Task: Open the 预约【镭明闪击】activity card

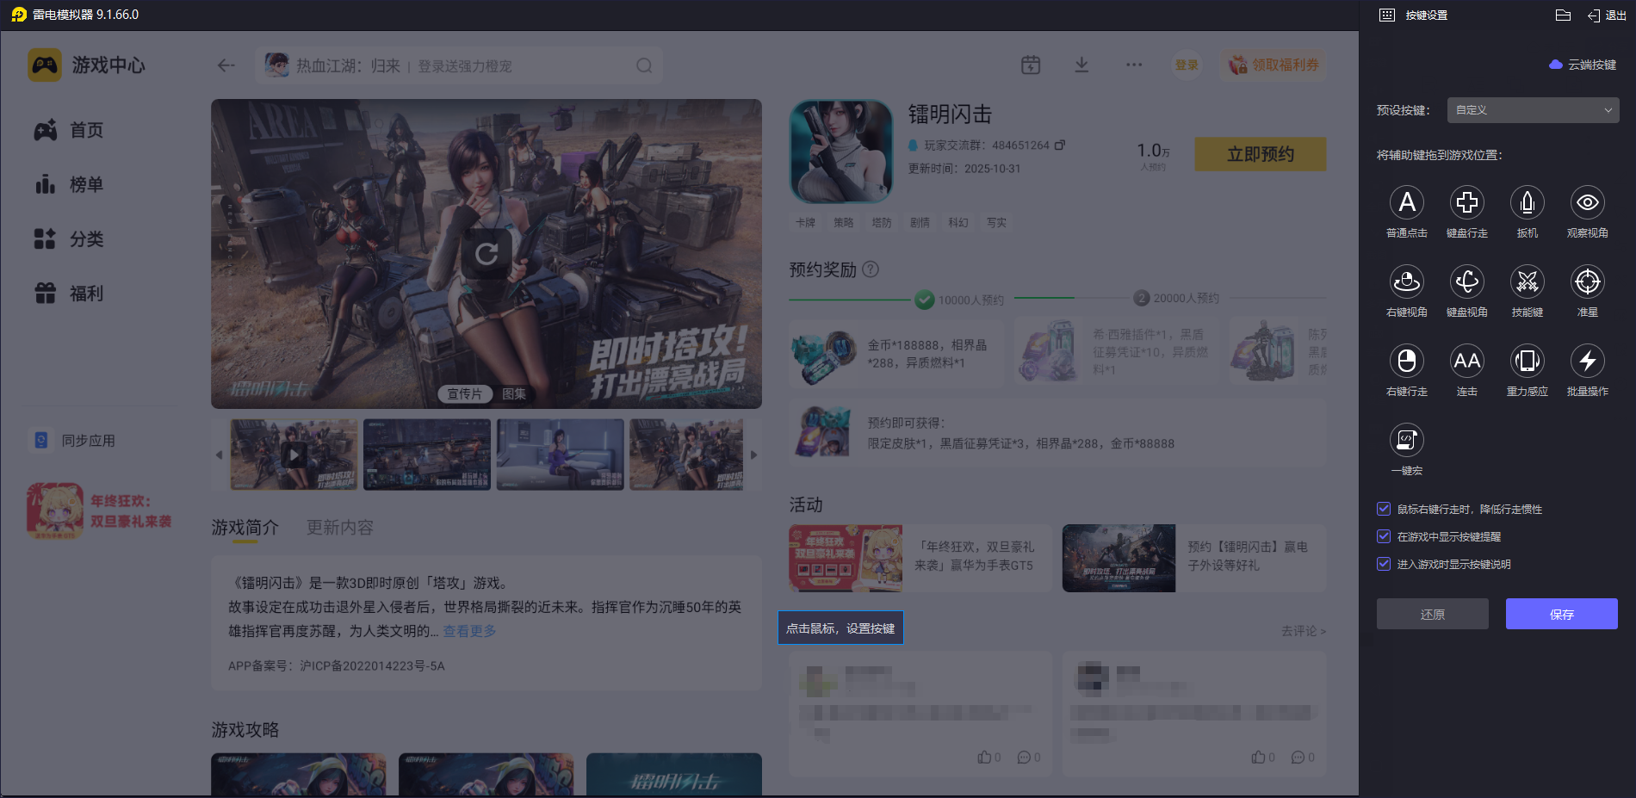Action: pyautogui.click(x=1194, y=558)
